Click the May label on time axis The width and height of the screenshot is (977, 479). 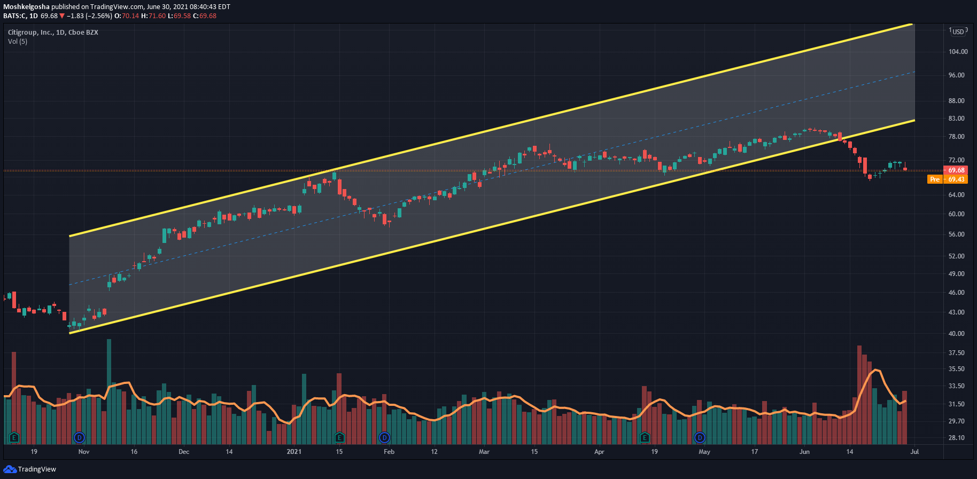(x=704, y=452)
